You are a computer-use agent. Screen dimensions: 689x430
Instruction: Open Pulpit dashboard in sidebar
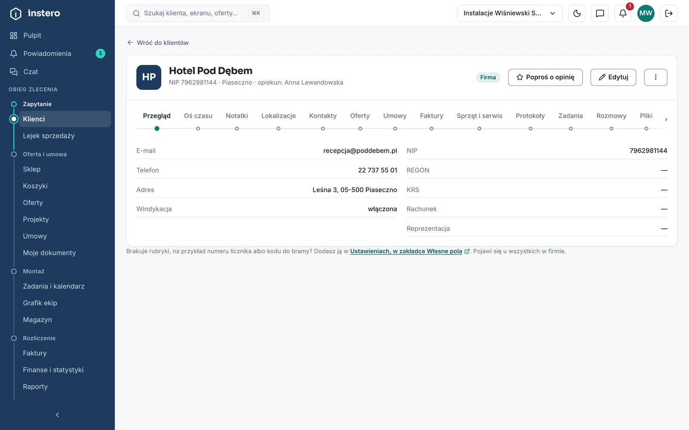[x=57, y=35]
